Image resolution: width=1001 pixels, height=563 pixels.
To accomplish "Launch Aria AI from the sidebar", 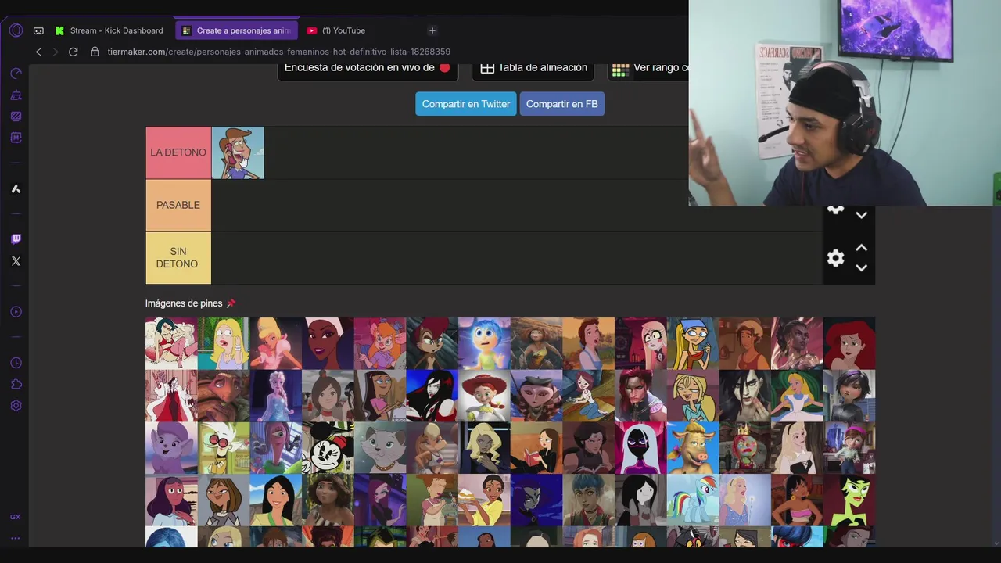I will pos(16,188).
